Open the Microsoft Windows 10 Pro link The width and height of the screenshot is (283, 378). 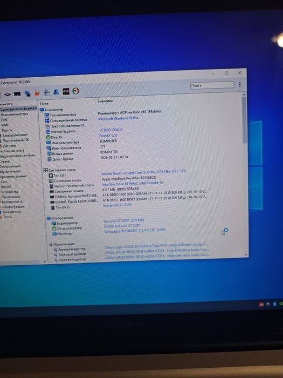(119, 118)
